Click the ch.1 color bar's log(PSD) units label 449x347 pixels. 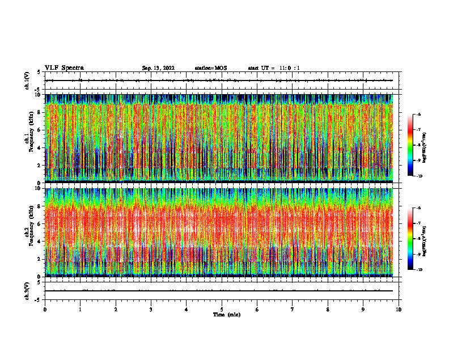(x=425, y=147)
